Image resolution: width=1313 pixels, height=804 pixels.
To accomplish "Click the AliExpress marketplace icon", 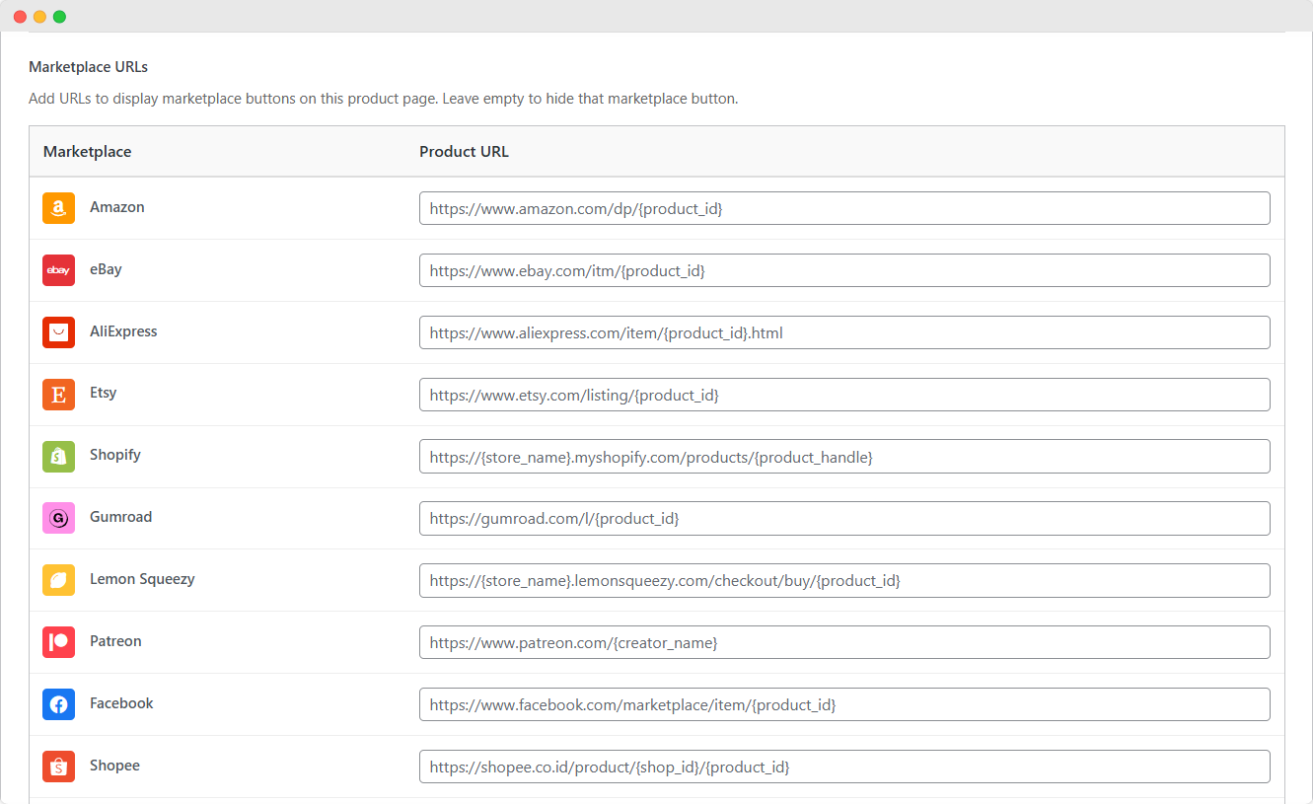I will pyautogui.click(x=59, y=332).
